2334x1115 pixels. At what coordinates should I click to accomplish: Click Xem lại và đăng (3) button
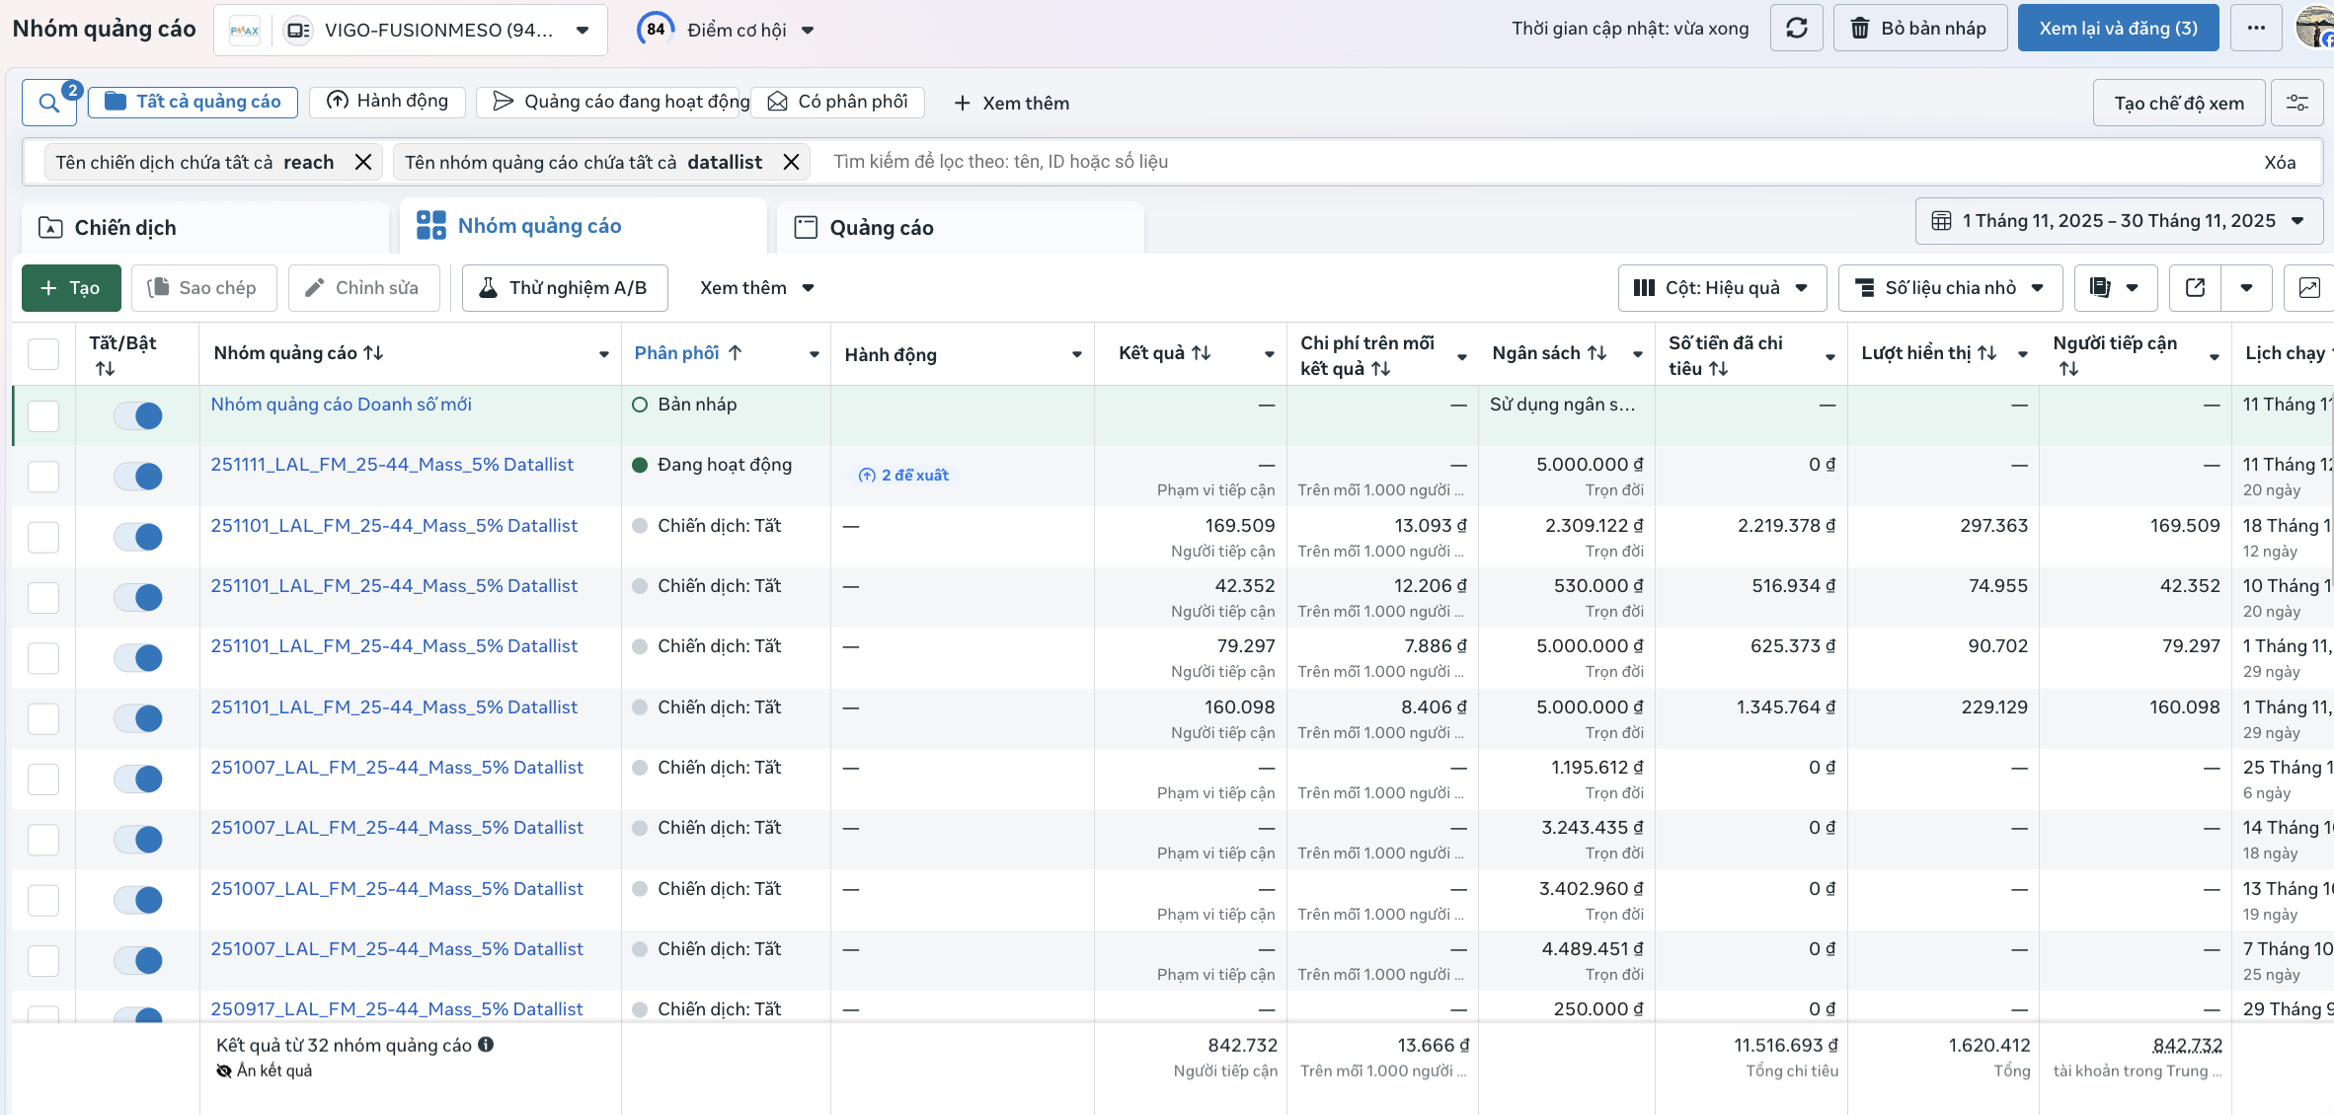(2118, 29)
